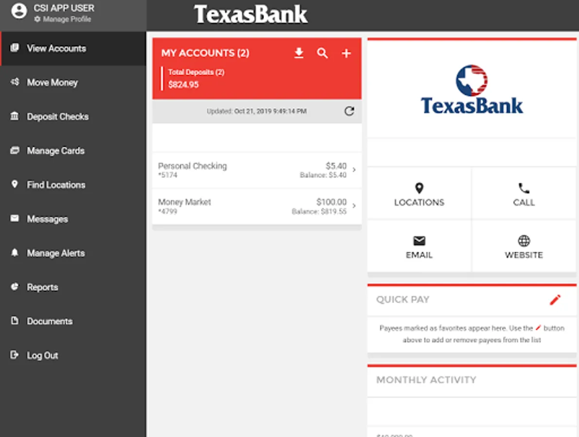Click account number *5174
The image size is (579, 437).
coord(168,175)
